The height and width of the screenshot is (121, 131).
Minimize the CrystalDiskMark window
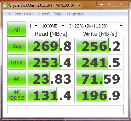coord(101,4)
